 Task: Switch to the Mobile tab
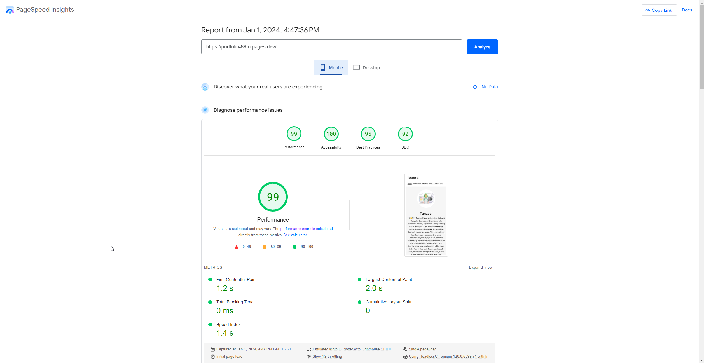coord(331,68)
